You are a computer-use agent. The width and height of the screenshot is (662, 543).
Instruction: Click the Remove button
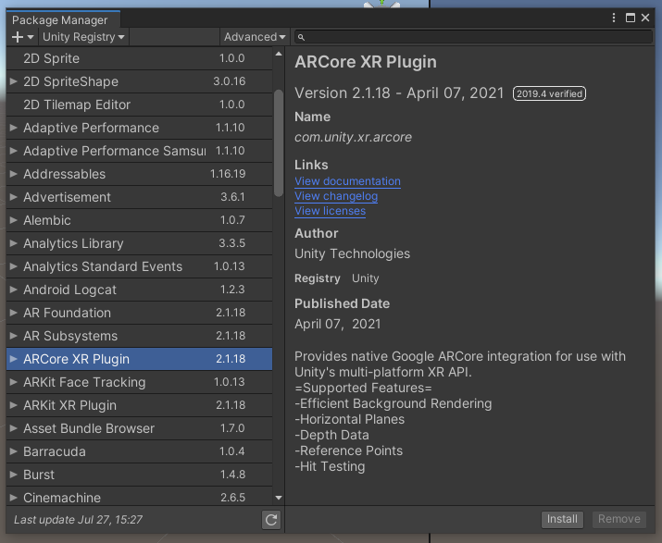[x=618, y=519]
